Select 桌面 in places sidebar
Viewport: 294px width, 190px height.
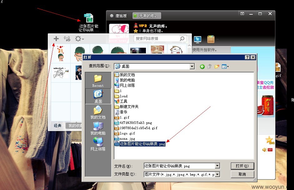click(98, 96)
